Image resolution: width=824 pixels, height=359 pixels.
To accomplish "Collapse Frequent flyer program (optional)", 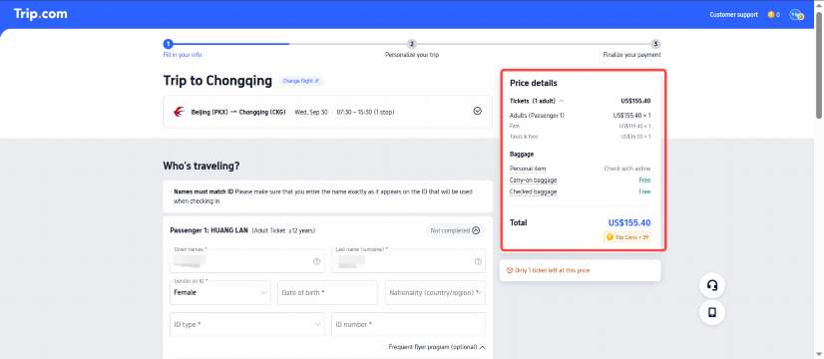I will pos(437,347).
